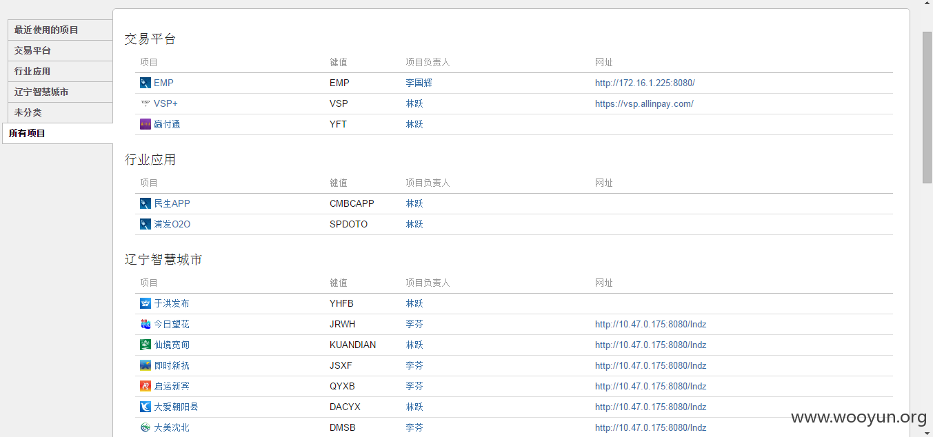Switch to 交易平台 sidebar tab
933x437 pixels.
[x=60, y=50]
